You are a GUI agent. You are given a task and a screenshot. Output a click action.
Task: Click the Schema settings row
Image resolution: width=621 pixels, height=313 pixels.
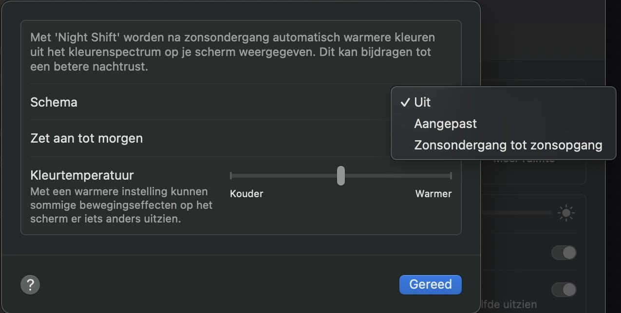[54, 102]
